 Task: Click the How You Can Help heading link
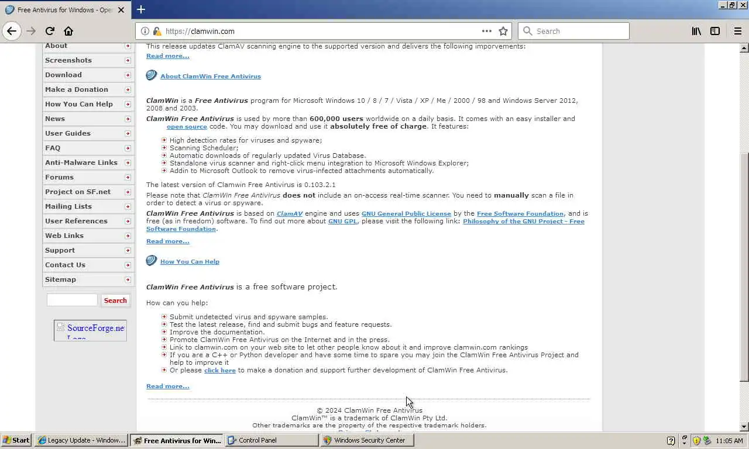click(x=190, y=261)
